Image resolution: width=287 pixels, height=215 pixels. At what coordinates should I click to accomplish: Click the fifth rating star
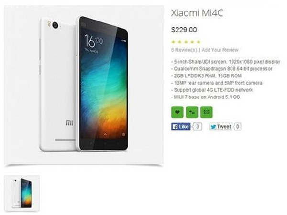(x=199, y=42)
